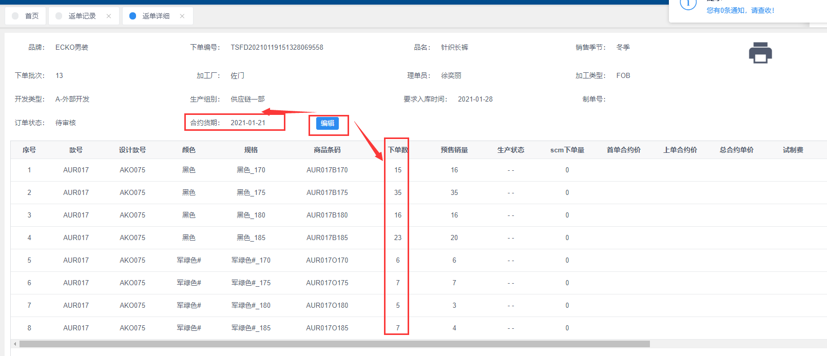Click the 预售销量 column header
This screenshot has height=356, width=827.
coord(454,150)
